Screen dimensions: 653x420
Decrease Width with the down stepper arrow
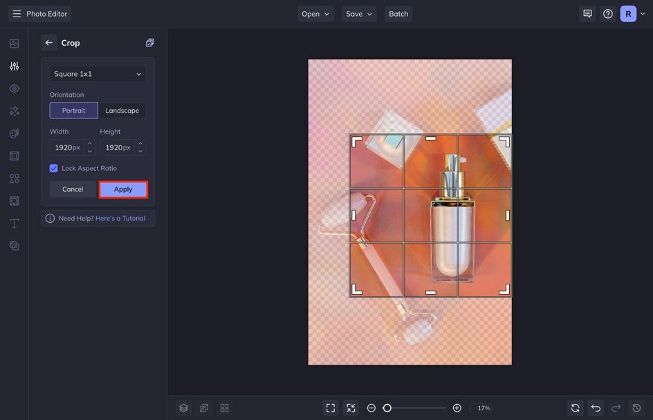click(x=89, y=152)
